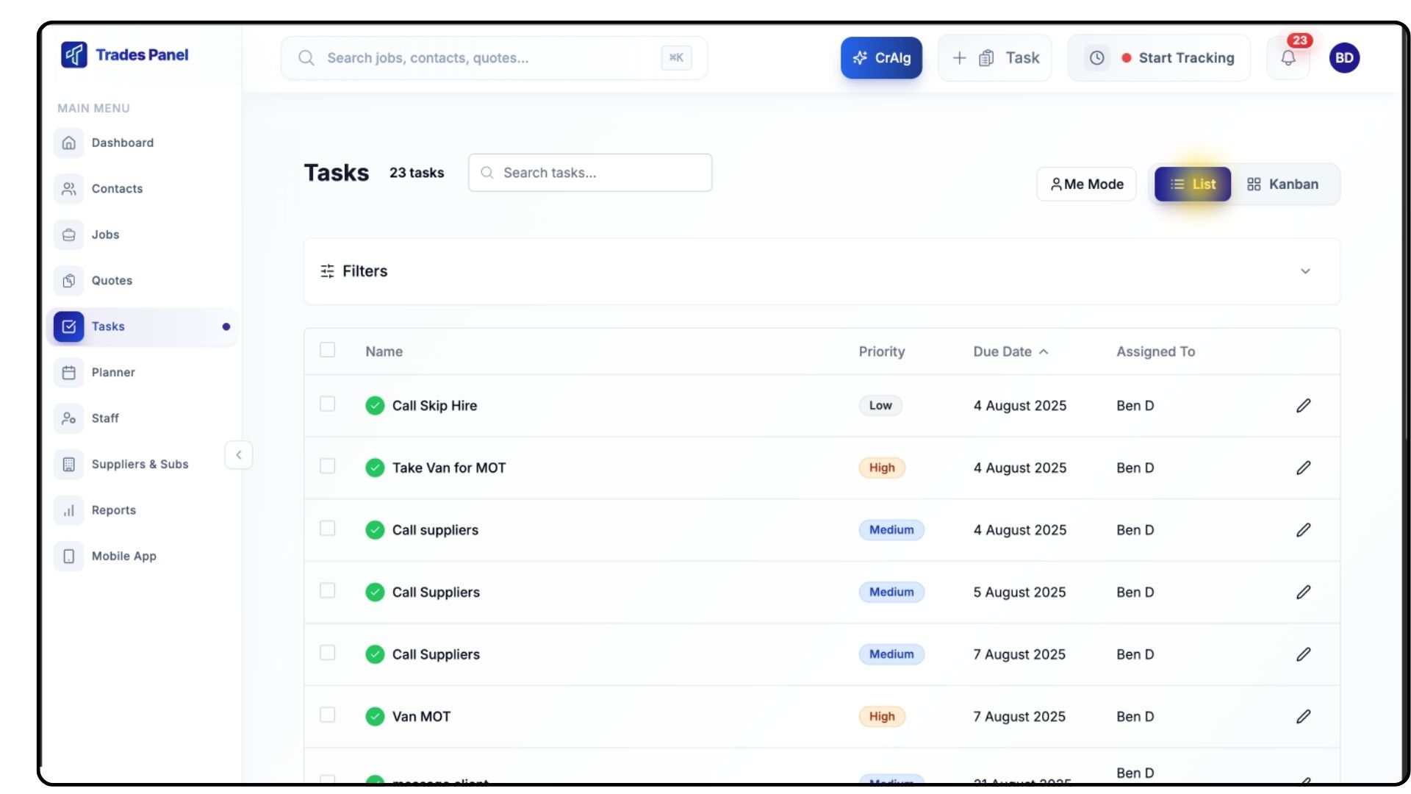Image resolution: width=1411 pixels, height=794 pixels.
Task: Click the clock timer icon
Action: click(x=1096, y=58)
